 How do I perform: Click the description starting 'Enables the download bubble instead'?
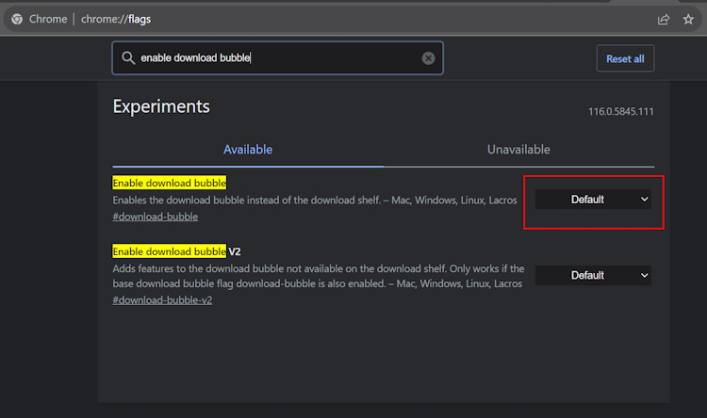click(x=315, y=200)
